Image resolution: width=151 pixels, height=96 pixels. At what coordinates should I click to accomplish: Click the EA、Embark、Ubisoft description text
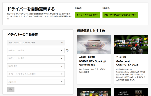pyautogui.click(x=92, y=71)
